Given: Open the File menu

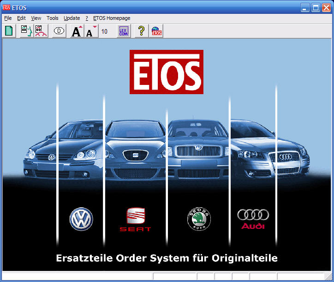Looking at the screenshot, I should (8, 18).
